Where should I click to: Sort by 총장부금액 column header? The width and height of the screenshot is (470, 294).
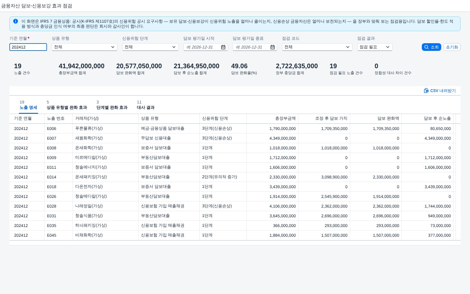click(273, 118)
